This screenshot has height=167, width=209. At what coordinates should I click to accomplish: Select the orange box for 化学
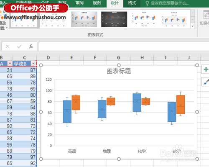pos(146,102)
